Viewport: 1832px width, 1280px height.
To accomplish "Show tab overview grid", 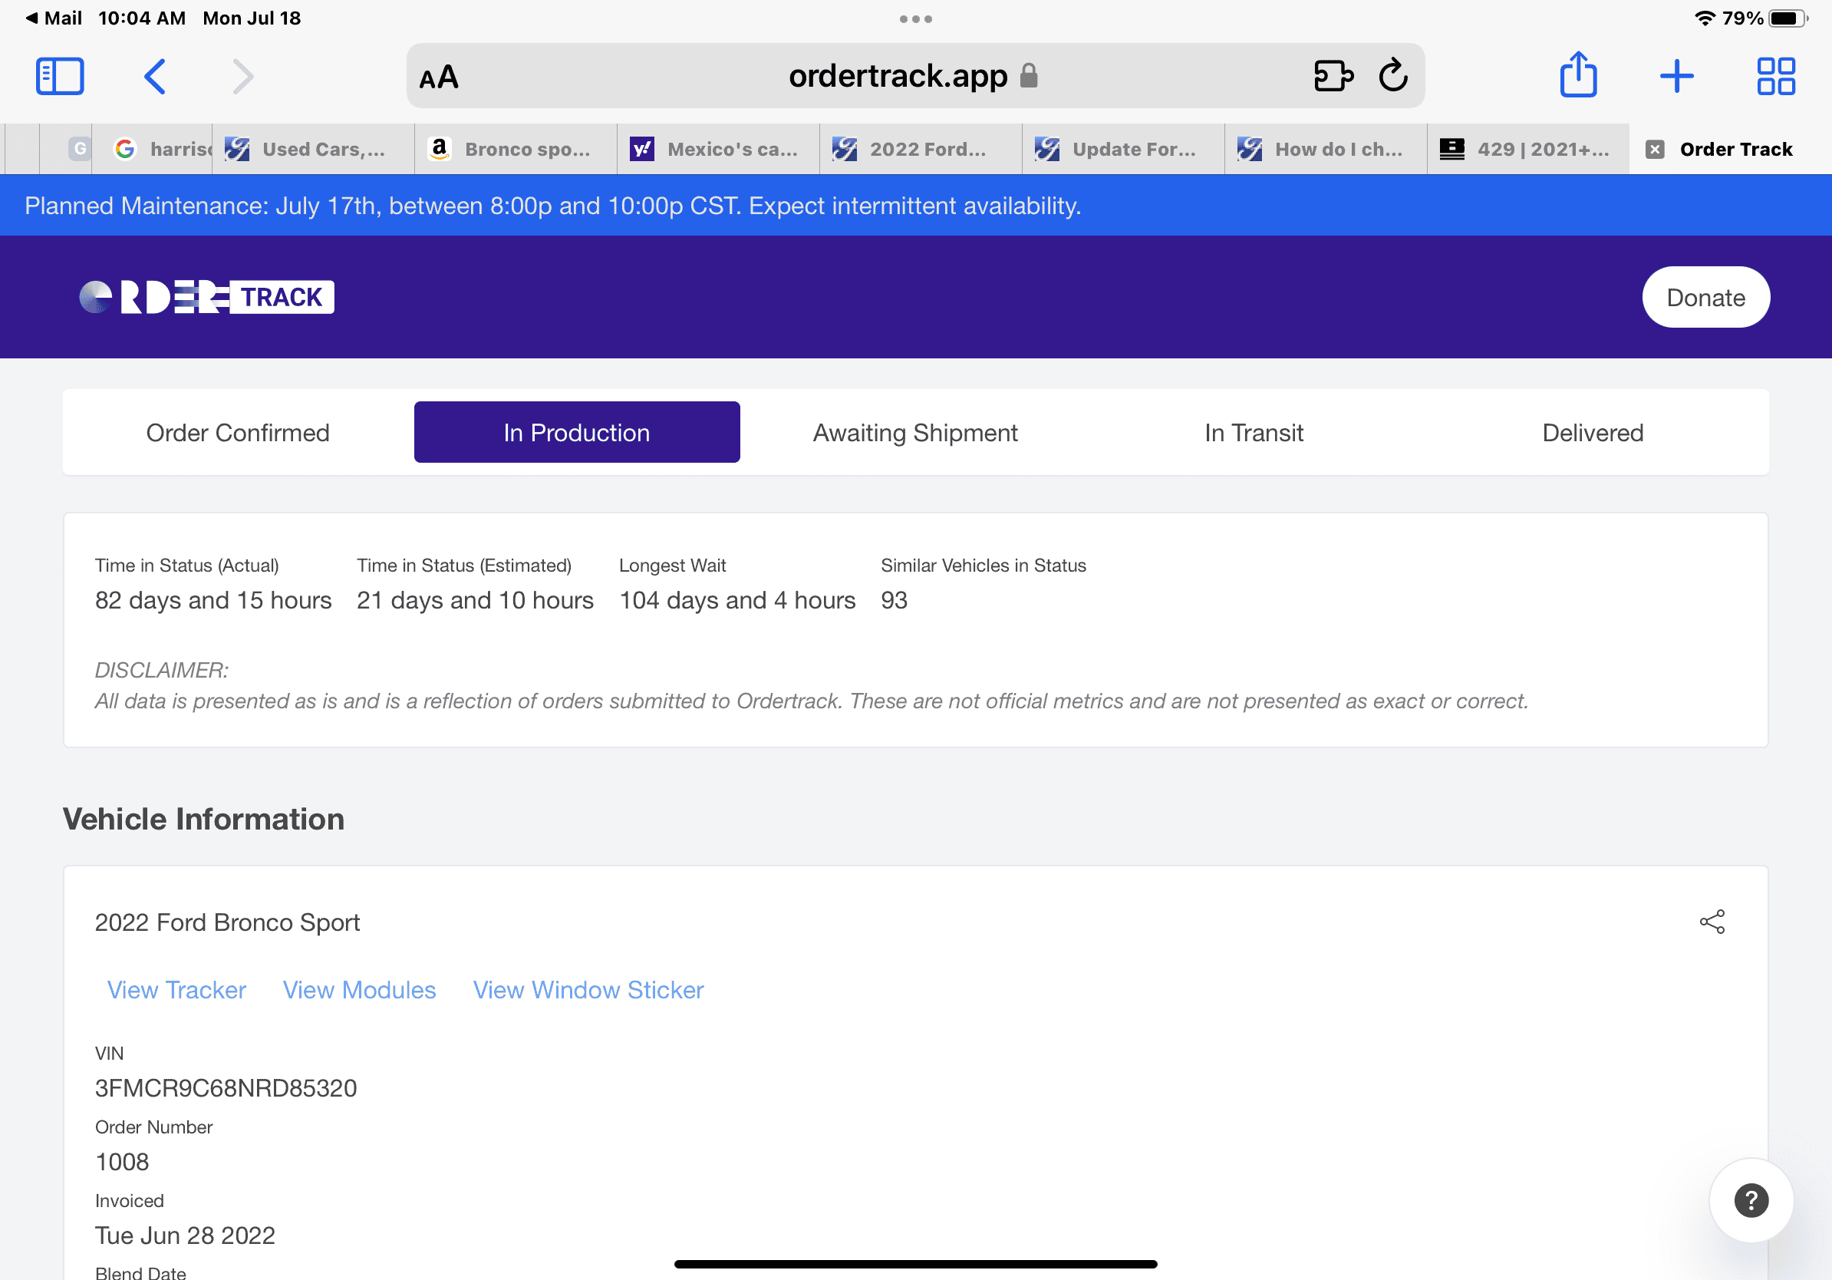I will [1775, 77].
